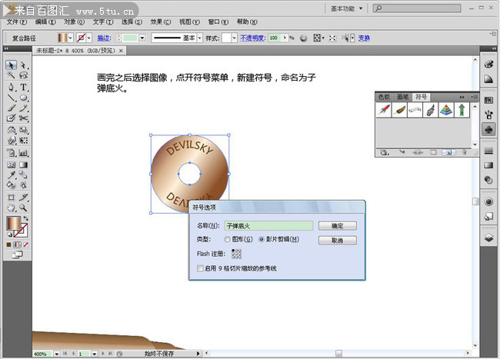Expand the stroke style 基本 dropdown
500x359 pixels.
coord(201,37)
